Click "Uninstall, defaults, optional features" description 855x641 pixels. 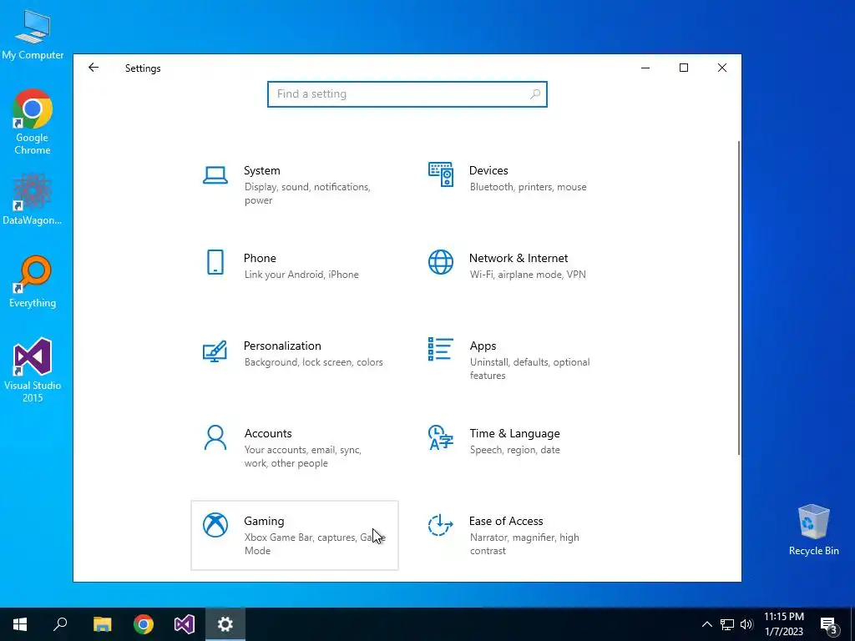click(530, 369)
